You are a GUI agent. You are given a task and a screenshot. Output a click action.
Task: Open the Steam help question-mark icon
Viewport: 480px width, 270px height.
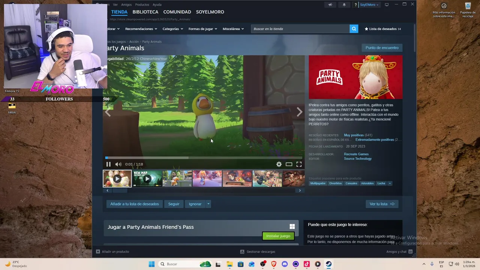click(355, 4)
